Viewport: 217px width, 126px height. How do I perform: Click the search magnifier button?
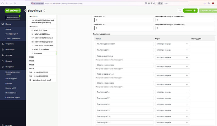click(x=180, y=10)
